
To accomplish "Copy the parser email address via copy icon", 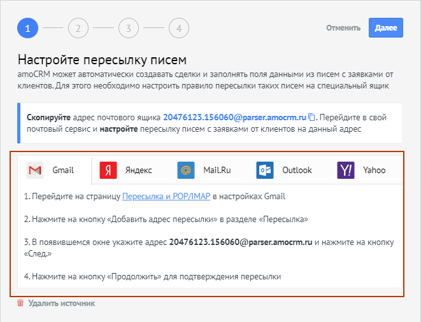I will click(x=311, y=118).
